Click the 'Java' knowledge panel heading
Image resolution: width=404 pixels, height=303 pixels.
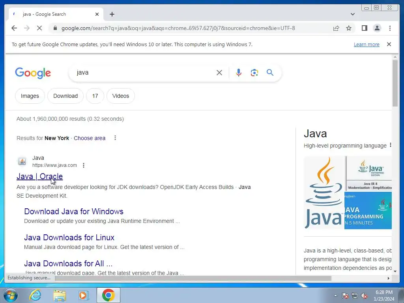click(x=315, y=133)
